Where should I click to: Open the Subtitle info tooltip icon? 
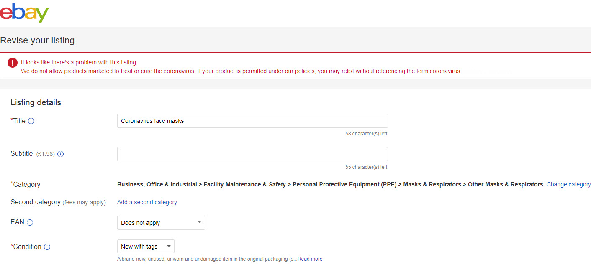60,154
